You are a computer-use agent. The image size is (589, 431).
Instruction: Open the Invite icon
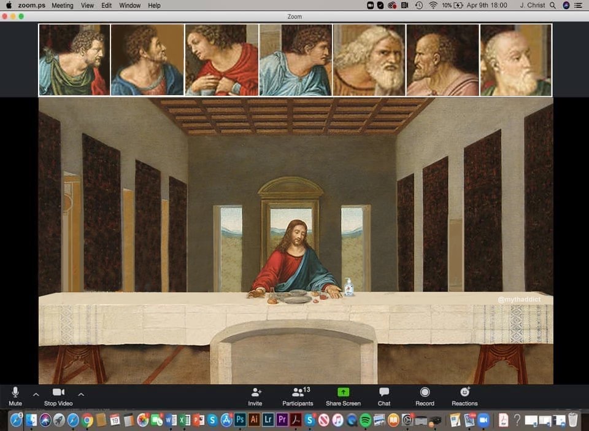tap(255, 396)
